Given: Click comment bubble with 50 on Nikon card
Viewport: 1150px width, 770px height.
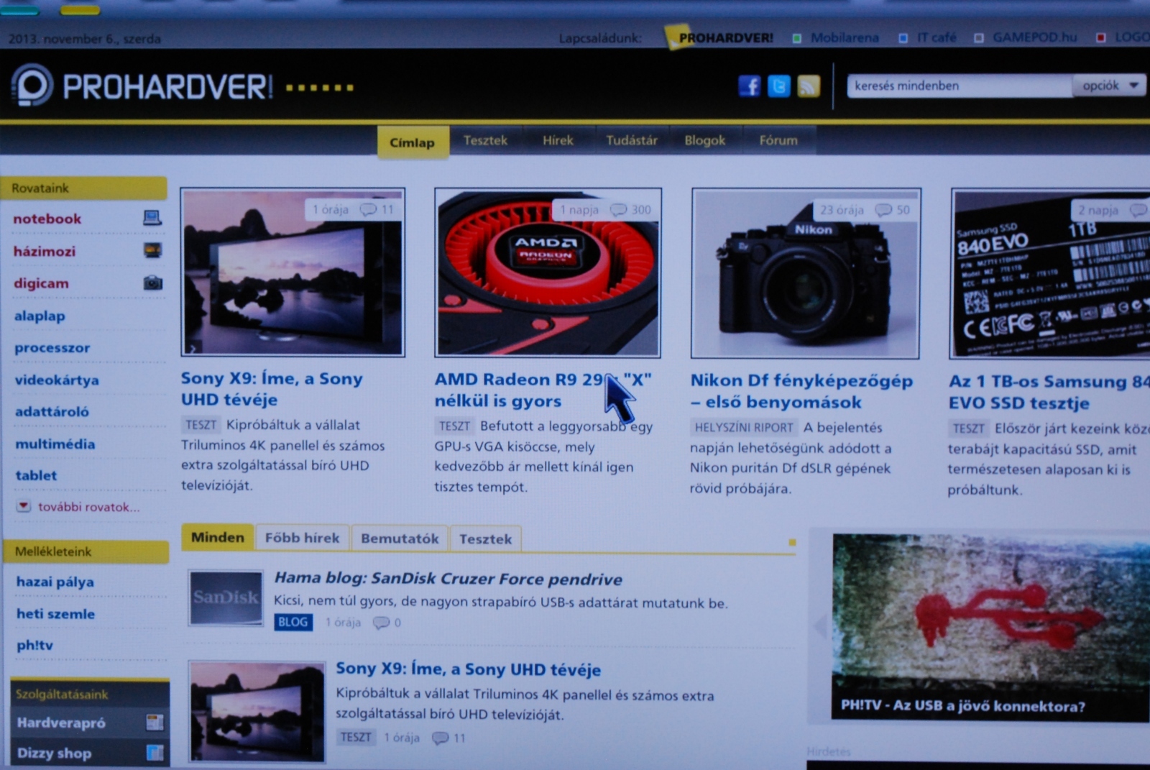Looking at the screenshot, I should point(883,210).
